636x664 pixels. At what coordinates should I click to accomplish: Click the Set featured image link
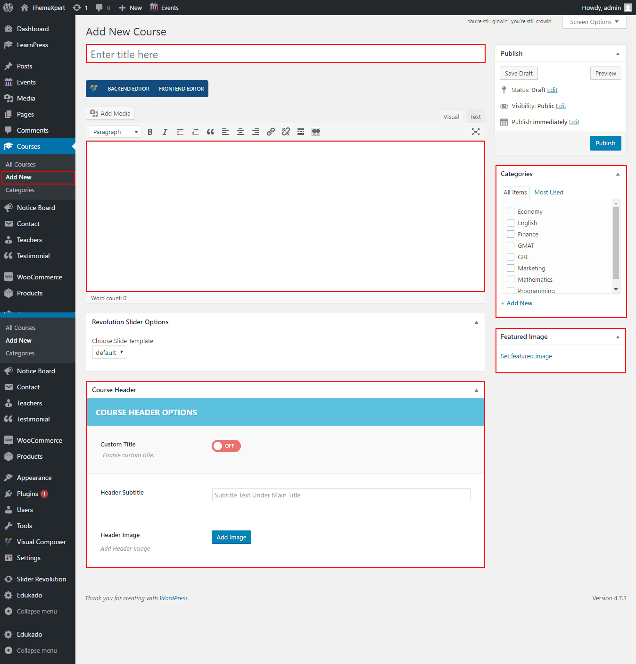pos(526,356)
